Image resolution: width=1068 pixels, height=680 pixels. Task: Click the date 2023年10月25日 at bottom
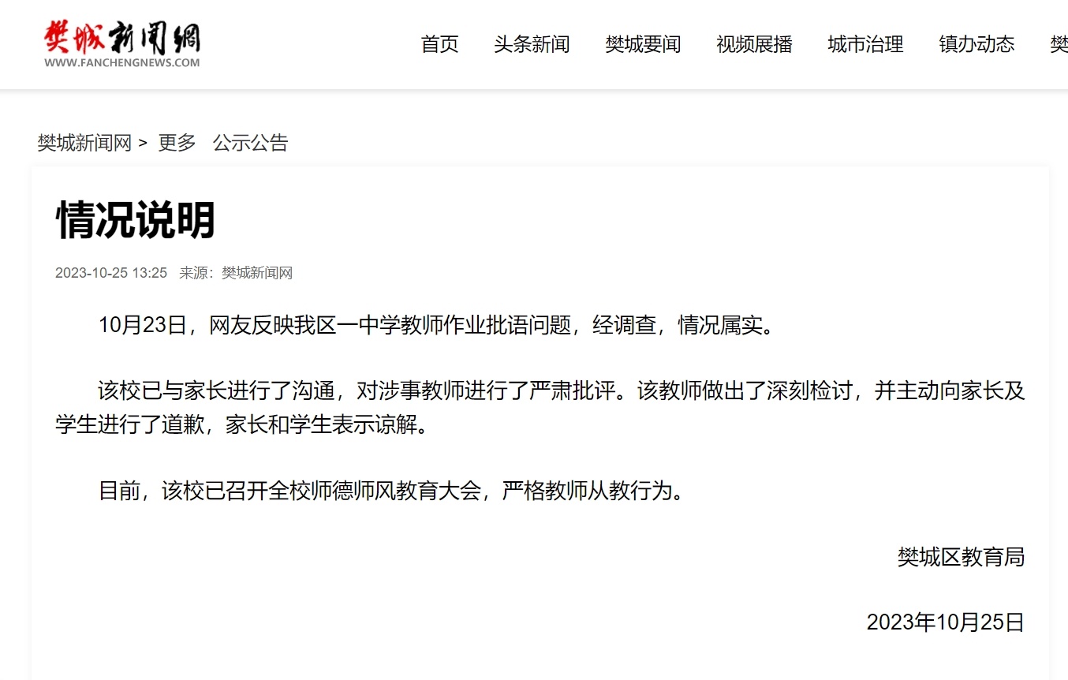pos(946,622)
